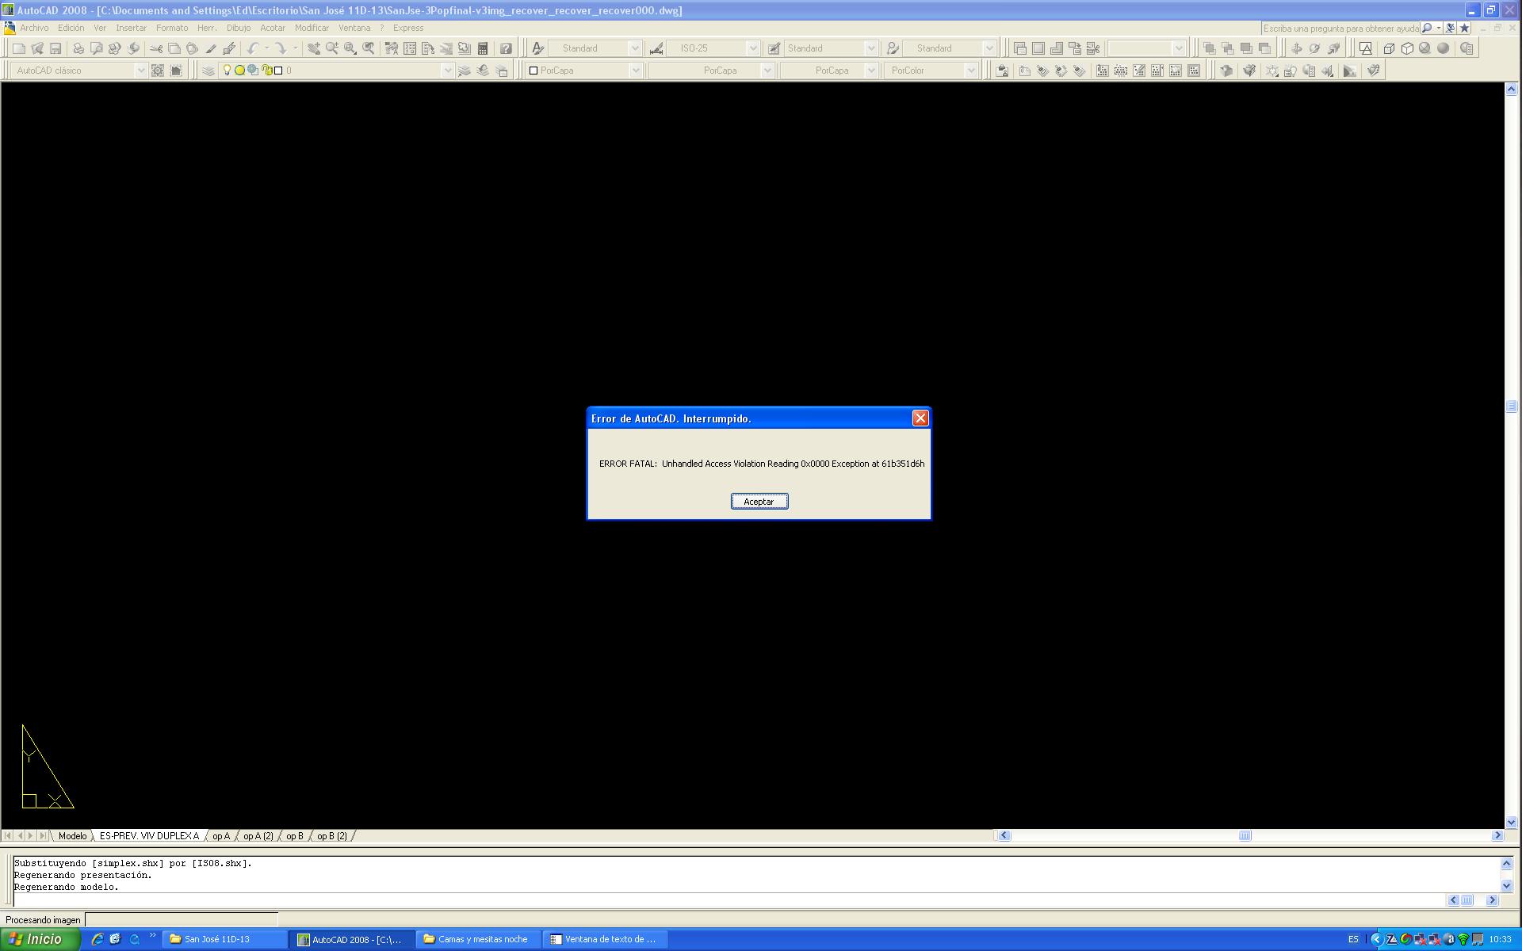Click the Help question mark icon
1522x951 pixels.
point(506,48)
